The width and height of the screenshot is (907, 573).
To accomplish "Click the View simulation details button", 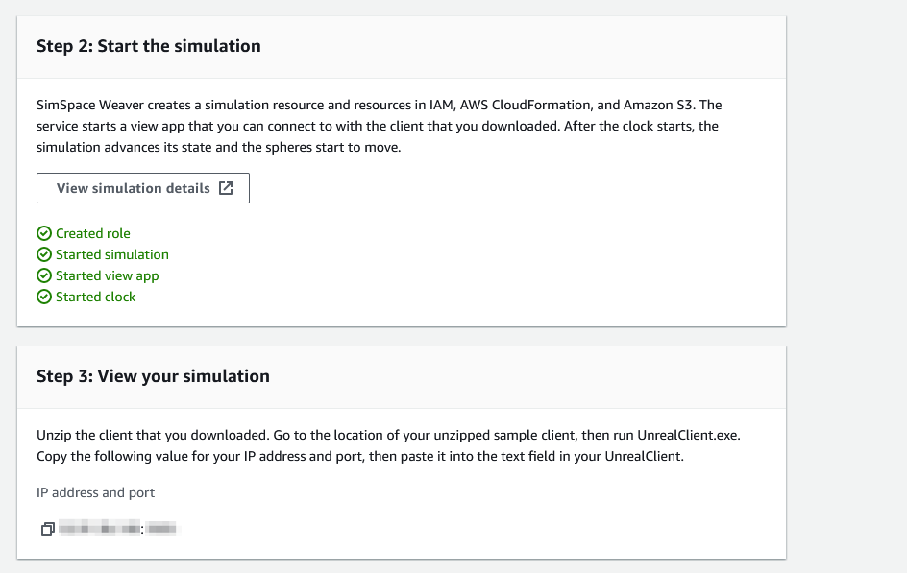I will point(143,188).
